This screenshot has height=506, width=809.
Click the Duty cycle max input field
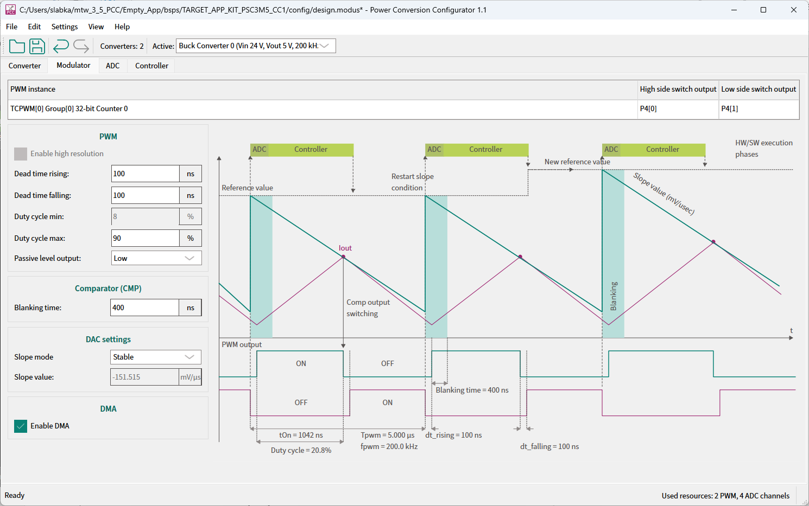pyautogui.click(x=145, y=238)
